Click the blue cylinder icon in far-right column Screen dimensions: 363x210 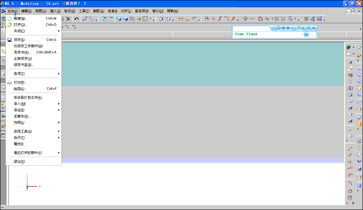click(359, 186)
